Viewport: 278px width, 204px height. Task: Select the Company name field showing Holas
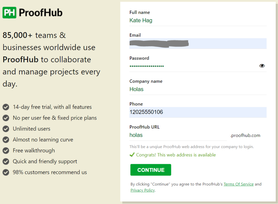click(198, 89)
